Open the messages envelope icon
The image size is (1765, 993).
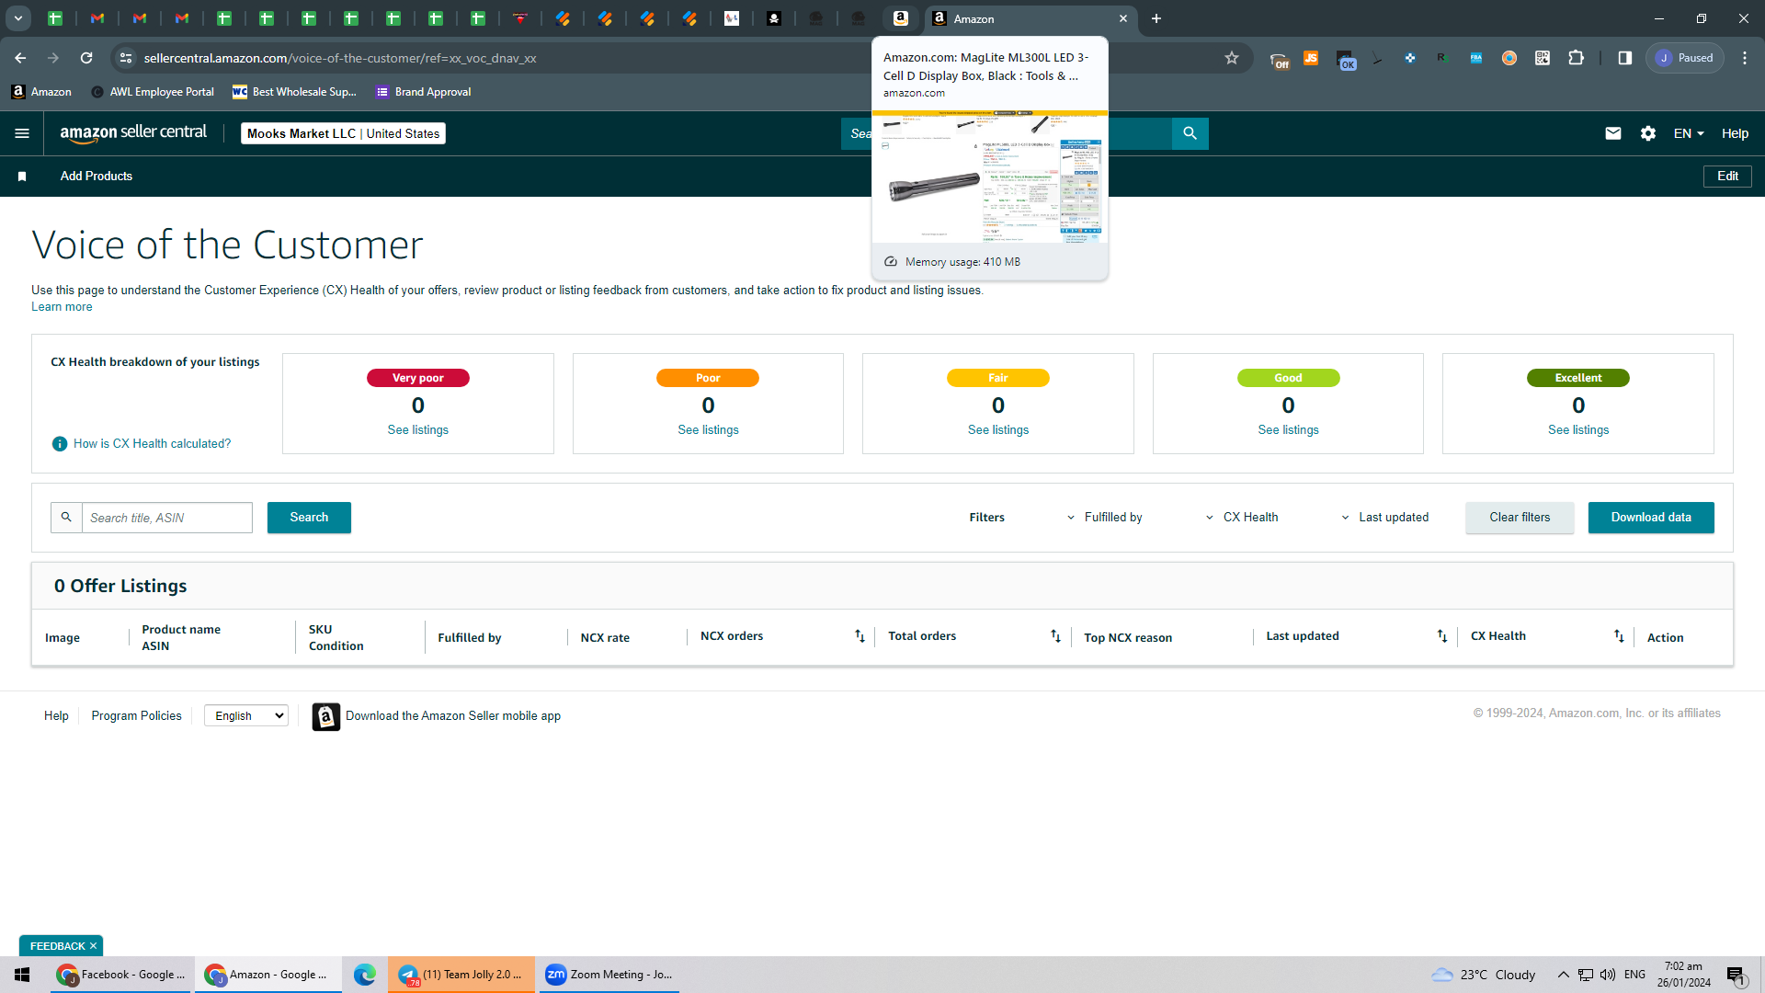(x=1613, y=133)
